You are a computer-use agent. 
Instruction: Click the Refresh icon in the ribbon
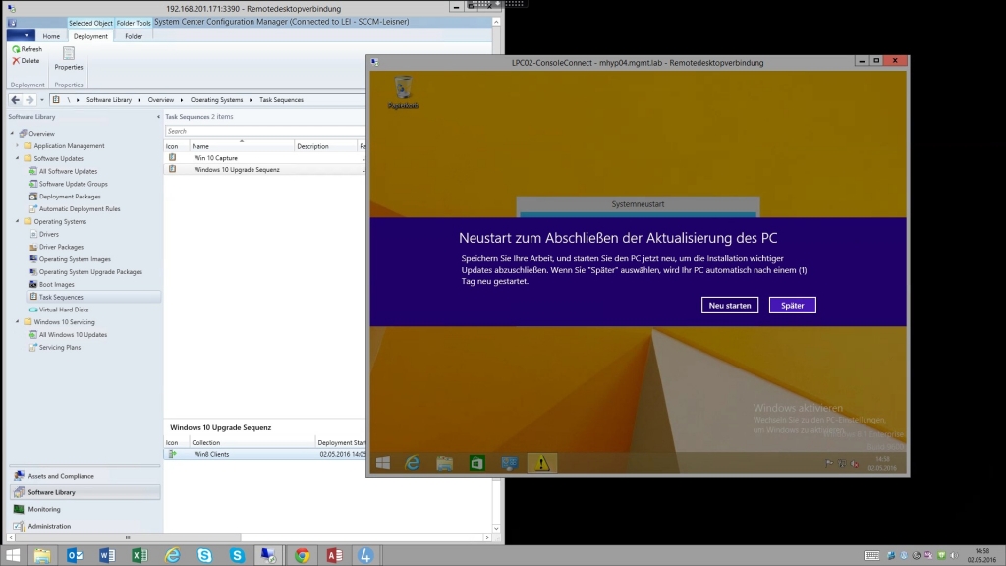click(16, 49)
